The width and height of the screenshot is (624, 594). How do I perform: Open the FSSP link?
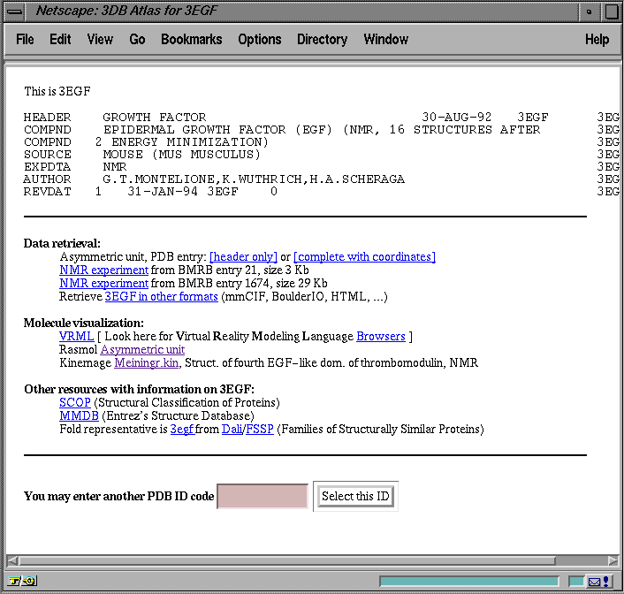(x=260, y=430)
